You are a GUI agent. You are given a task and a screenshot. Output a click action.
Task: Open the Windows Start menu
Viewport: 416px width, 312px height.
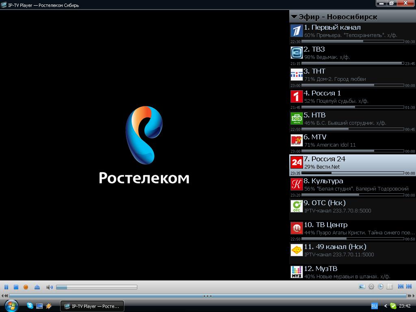pos(11,305)
